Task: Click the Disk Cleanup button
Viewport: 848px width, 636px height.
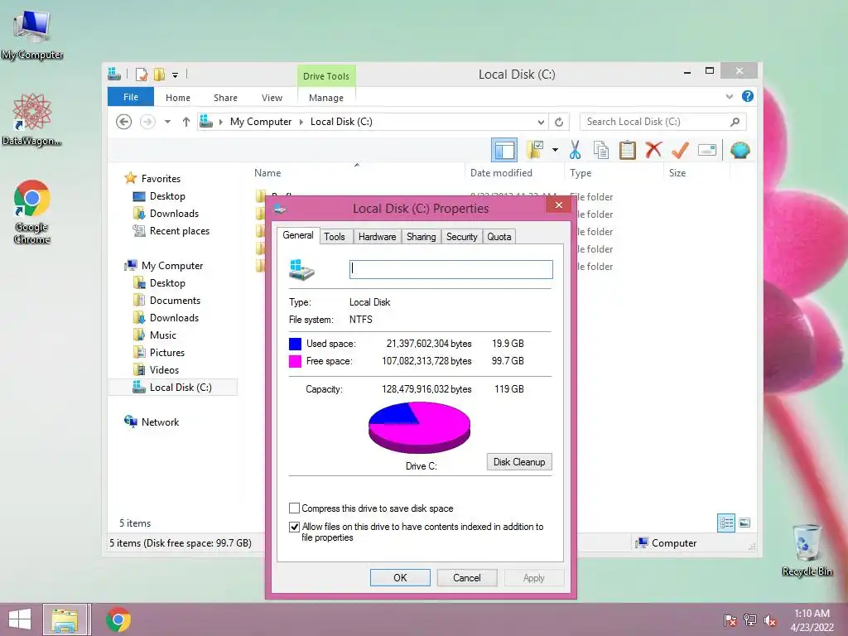Action: [x=519, y=462]
